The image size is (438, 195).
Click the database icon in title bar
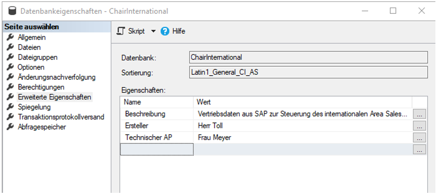coord(12,11)
